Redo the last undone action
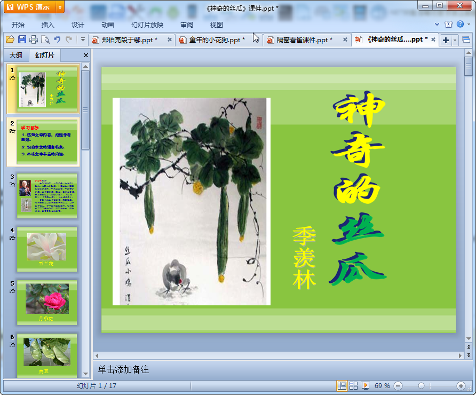The height and width of the screenshot is (395, 476). click(x=69, y=39)
